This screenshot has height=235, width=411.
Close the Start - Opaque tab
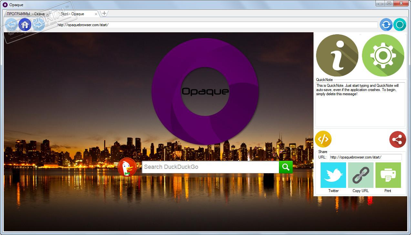pyautogui.click(x=96, y=14)
